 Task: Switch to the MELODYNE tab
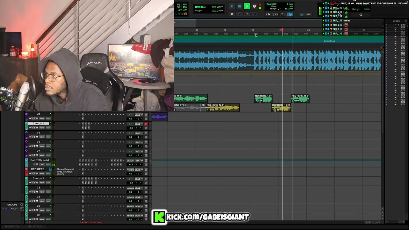[x=35, y=226]
